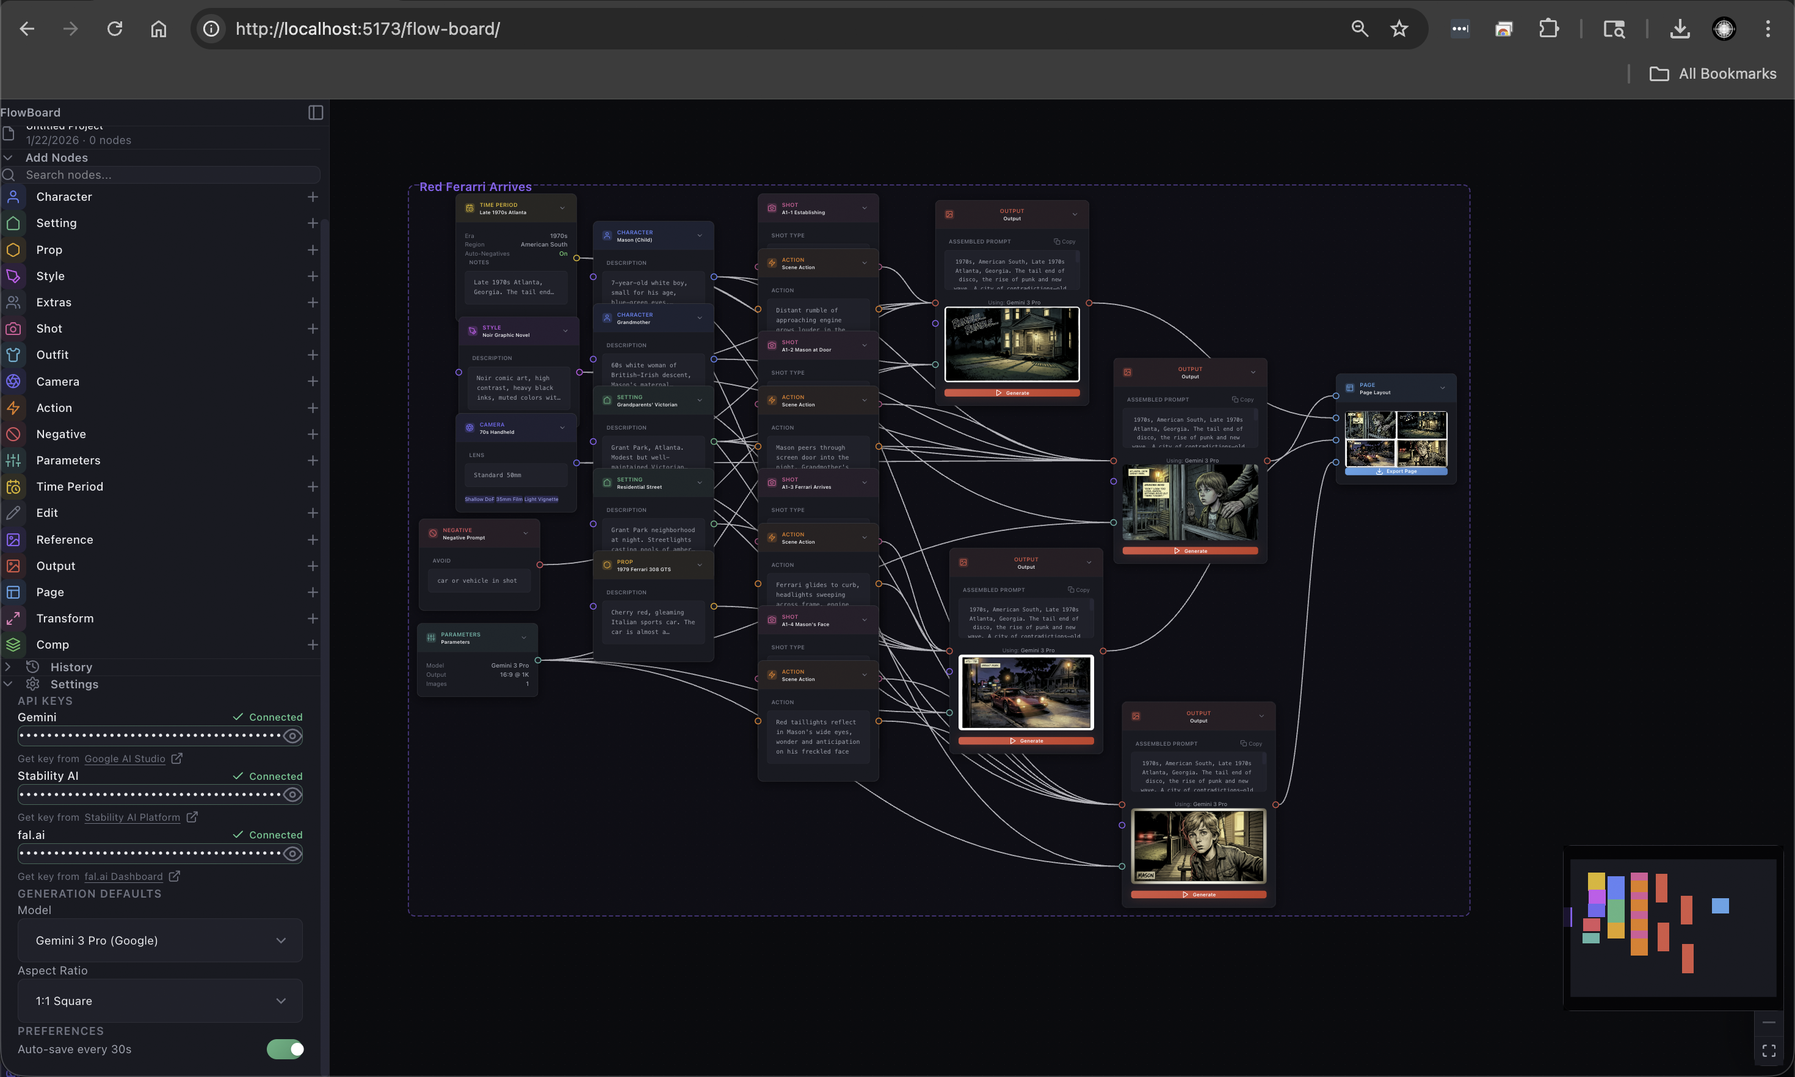Select Outfit in node list
This screenshot has height=1077, width=1795.
[x=53, y=355]
